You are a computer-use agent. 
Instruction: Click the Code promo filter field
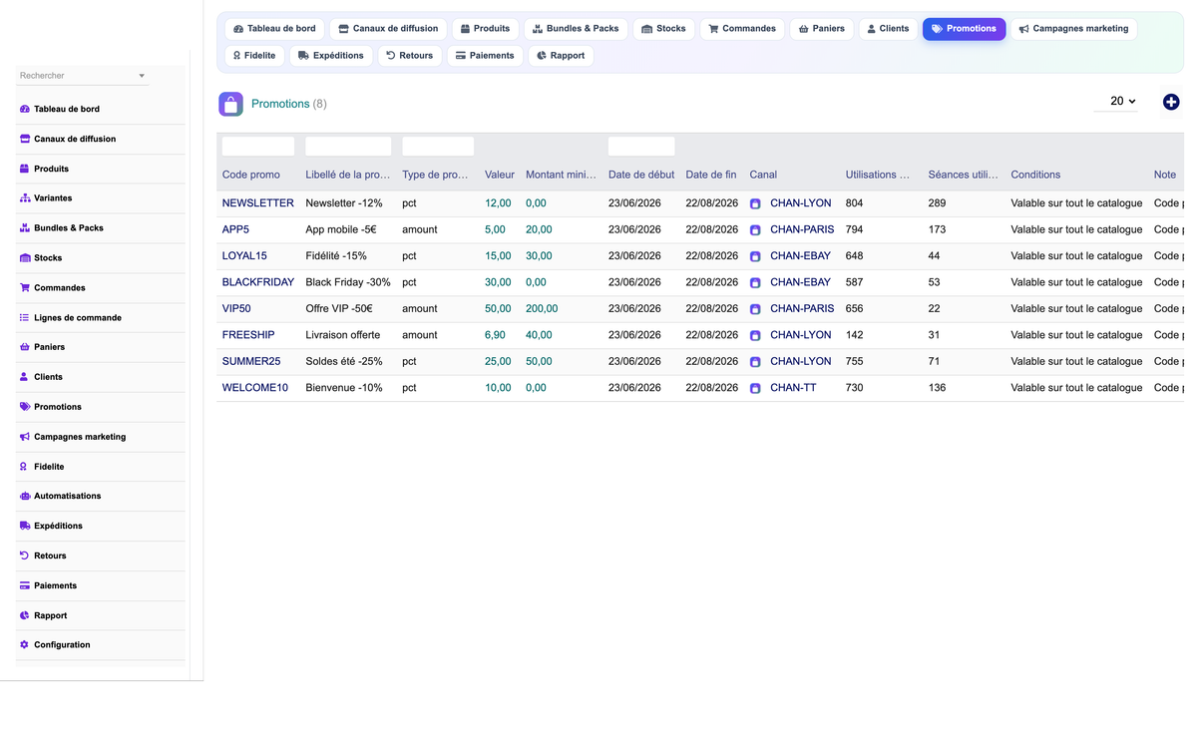[258, 147]
